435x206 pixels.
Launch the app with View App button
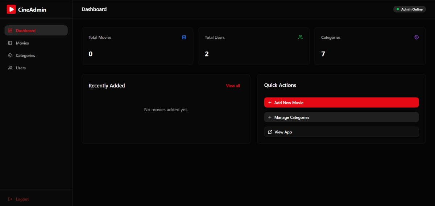coord(341,132)
